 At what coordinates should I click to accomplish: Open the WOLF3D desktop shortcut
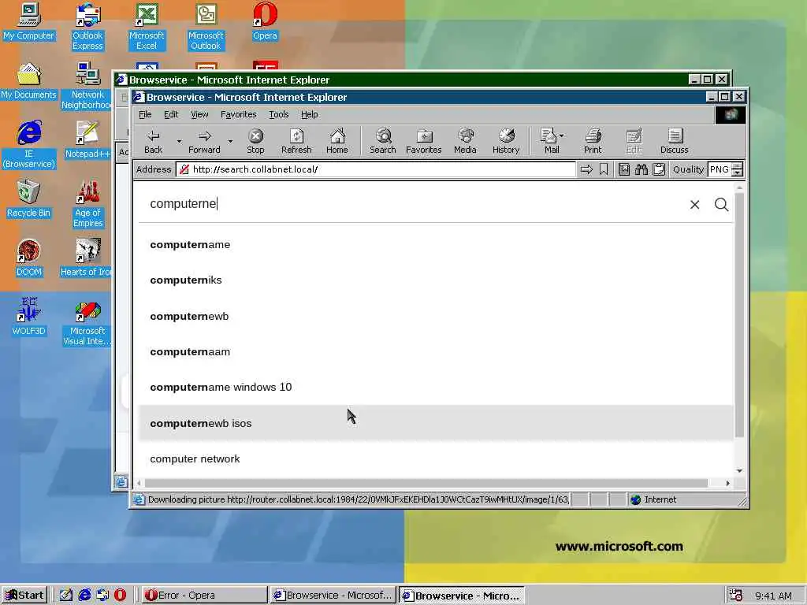click(29, 317)
